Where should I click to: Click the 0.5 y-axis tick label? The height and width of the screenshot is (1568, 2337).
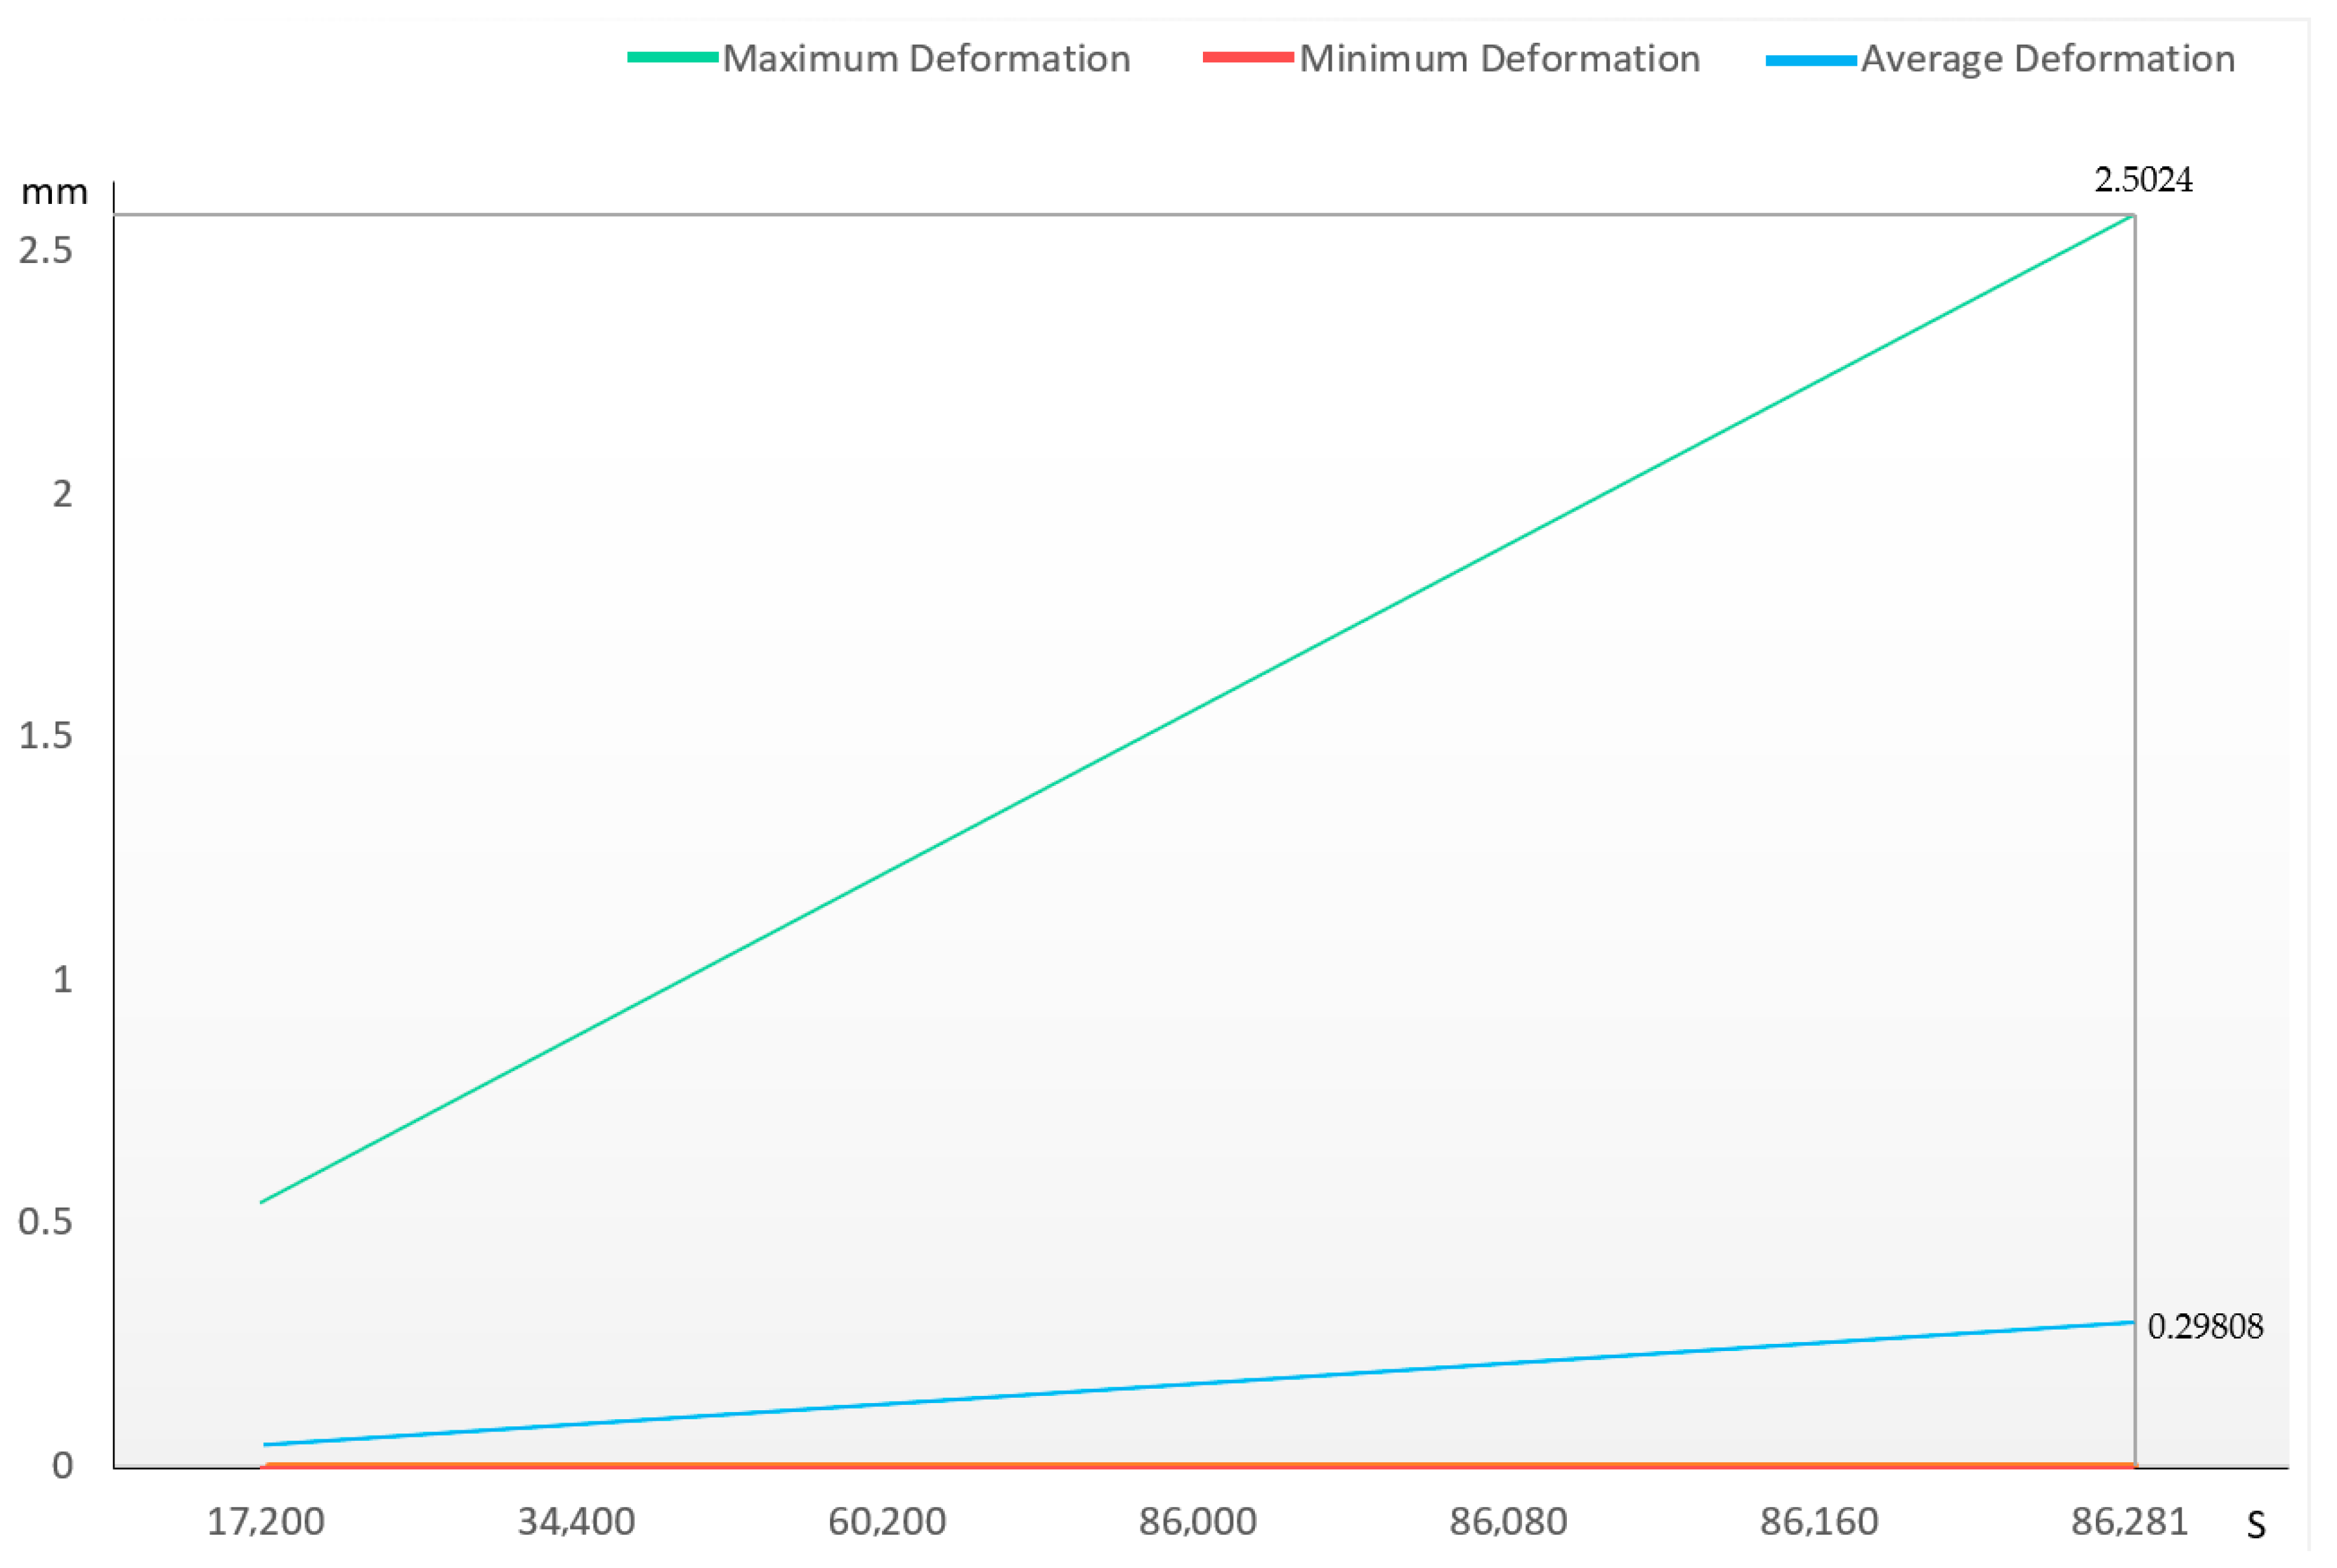tap(46, 1222)
